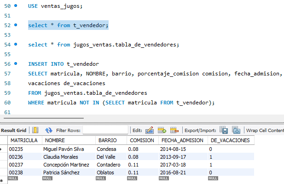Click the statement marker dot on line 54
Screen dimensions: 284x184
click(x=16, y=44)
